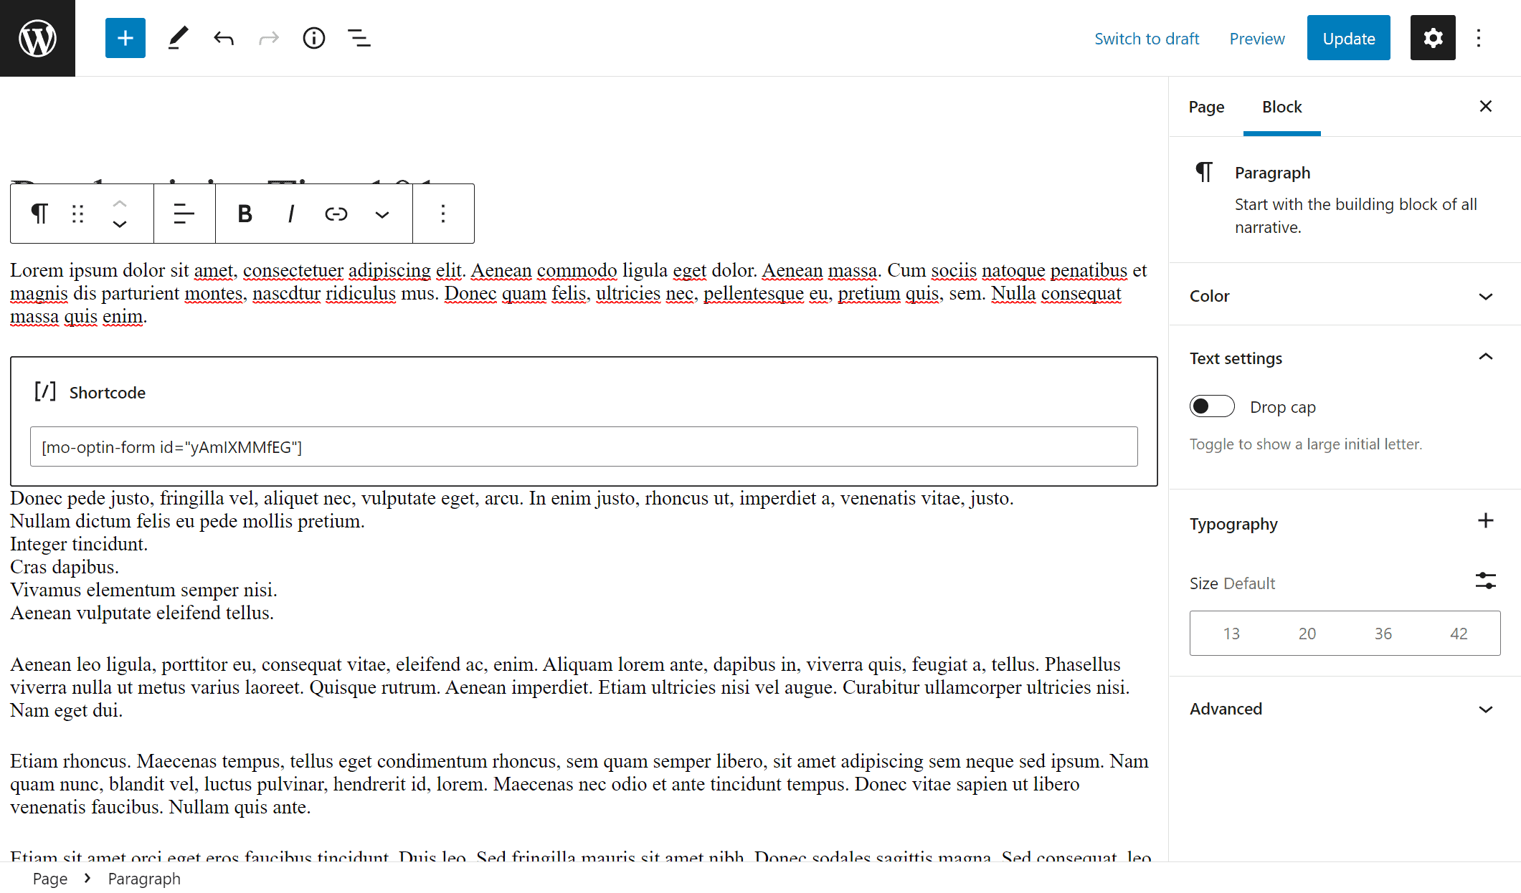
Task: Toggle custom size slider control icon
Action: point(1485,581)
